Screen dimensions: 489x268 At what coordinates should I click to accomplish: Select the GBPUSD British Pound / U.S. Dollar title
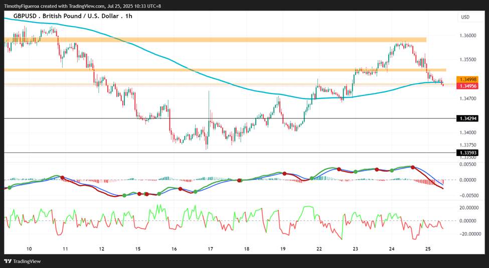click(73, 16)
